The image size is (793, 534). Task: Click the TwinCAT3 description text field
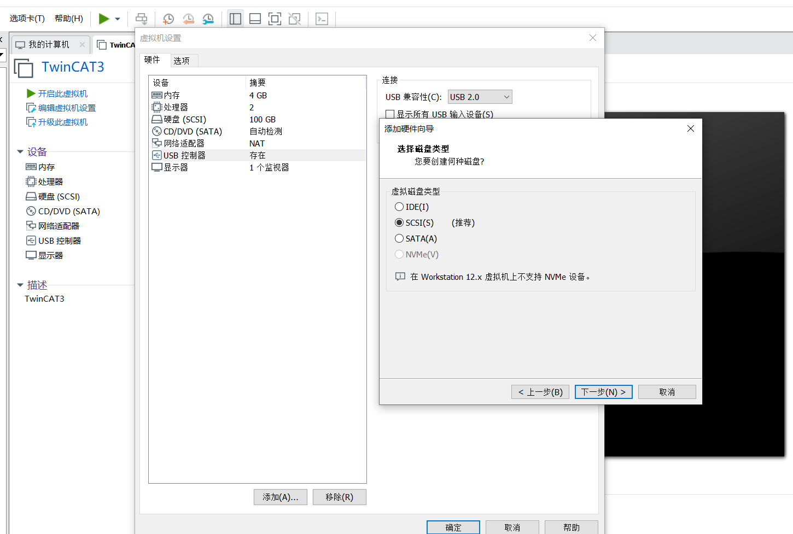point(44,298)
